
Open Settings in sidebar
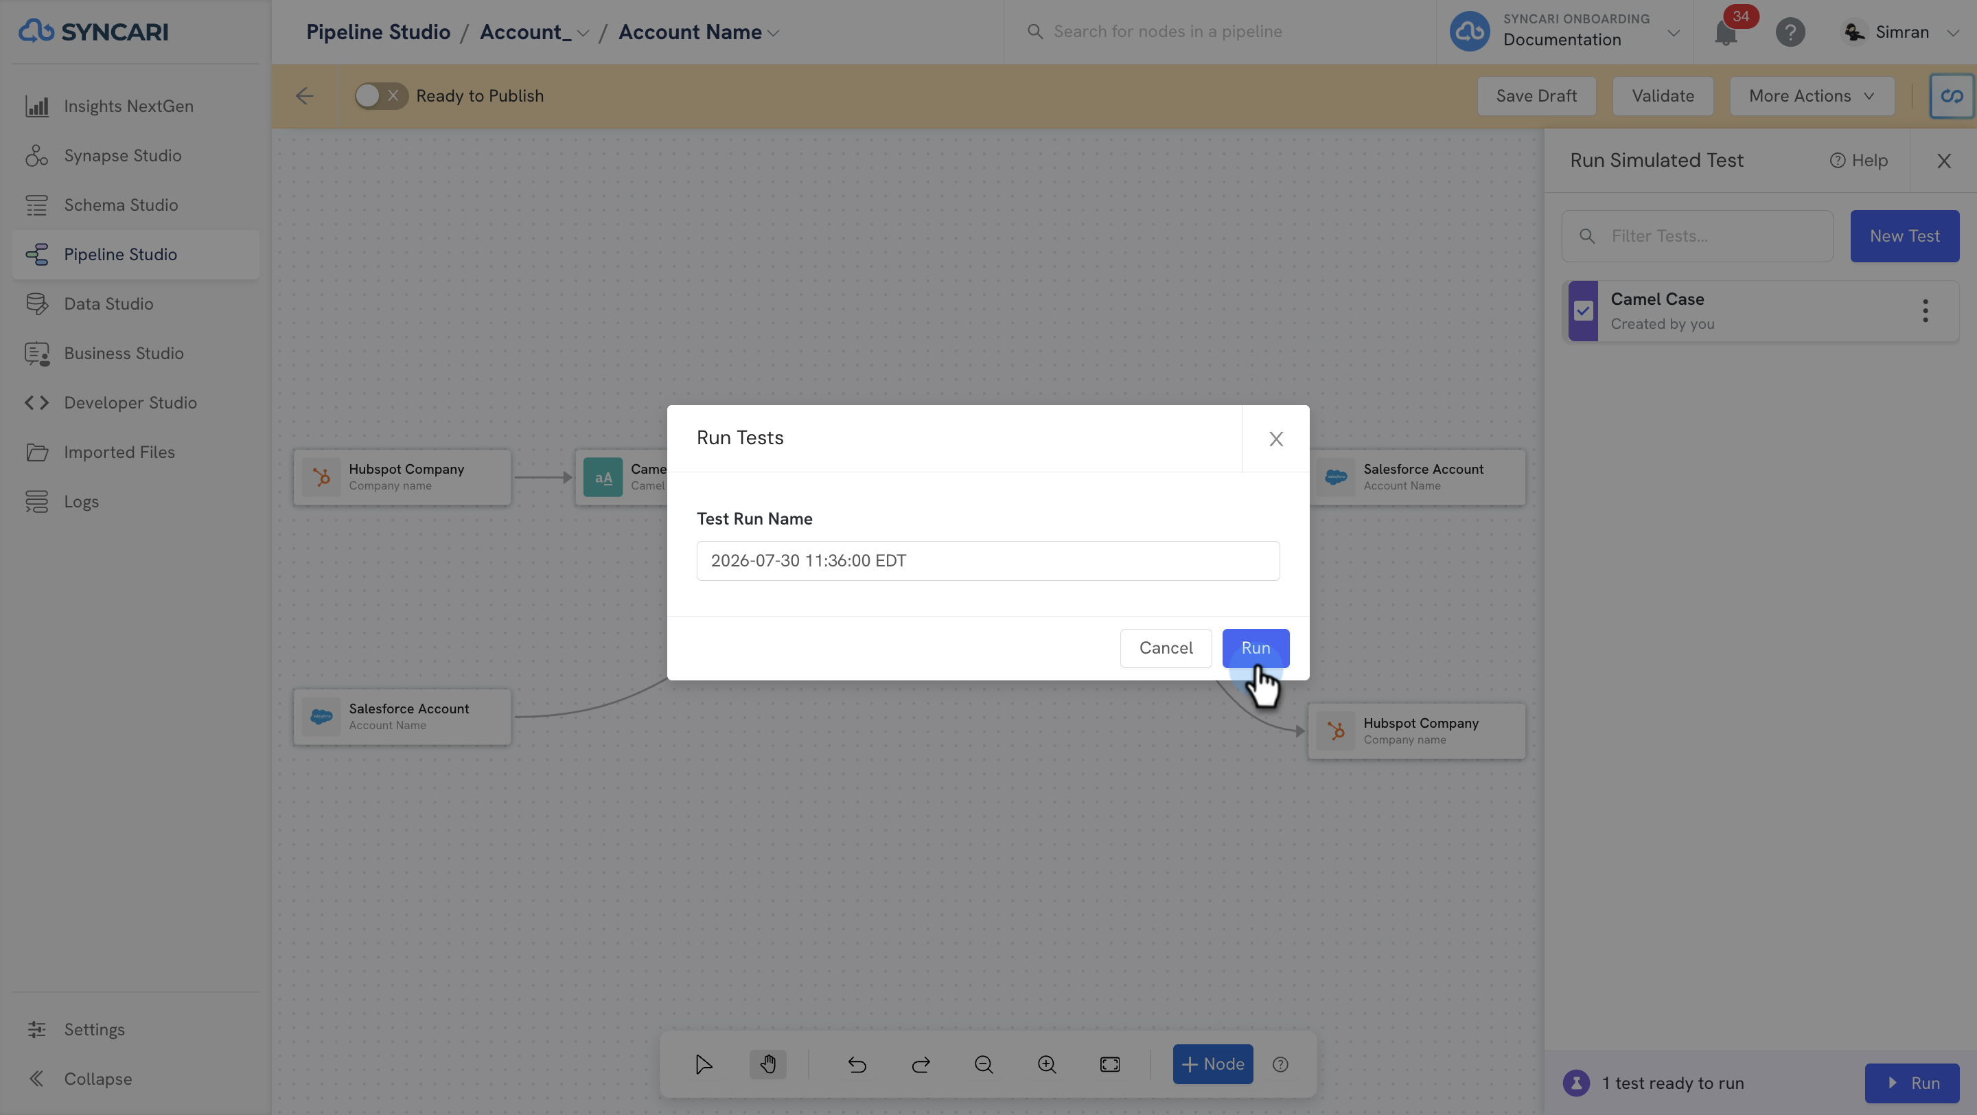[135, 1029]
